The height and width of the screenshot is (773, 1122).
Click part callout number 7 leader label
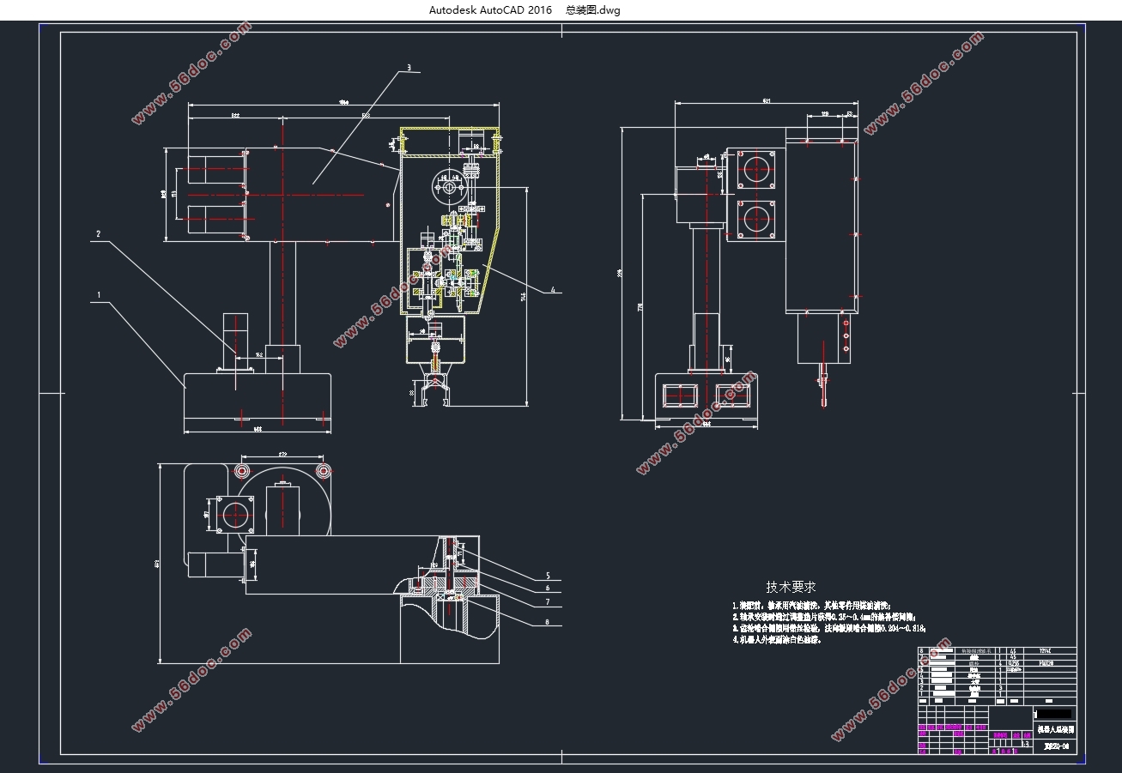click(547, 603)
